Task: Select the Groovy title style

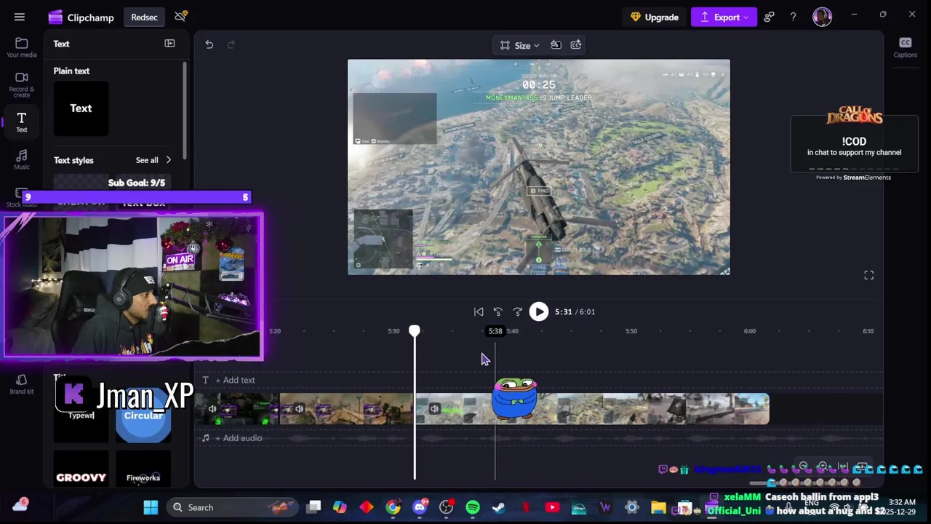Action: [81, 469]
